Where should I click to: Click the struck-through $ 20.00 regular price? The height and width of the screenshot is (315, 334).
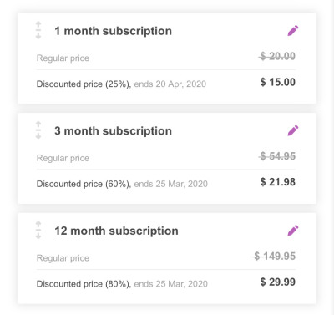click(x=277, y=57)
